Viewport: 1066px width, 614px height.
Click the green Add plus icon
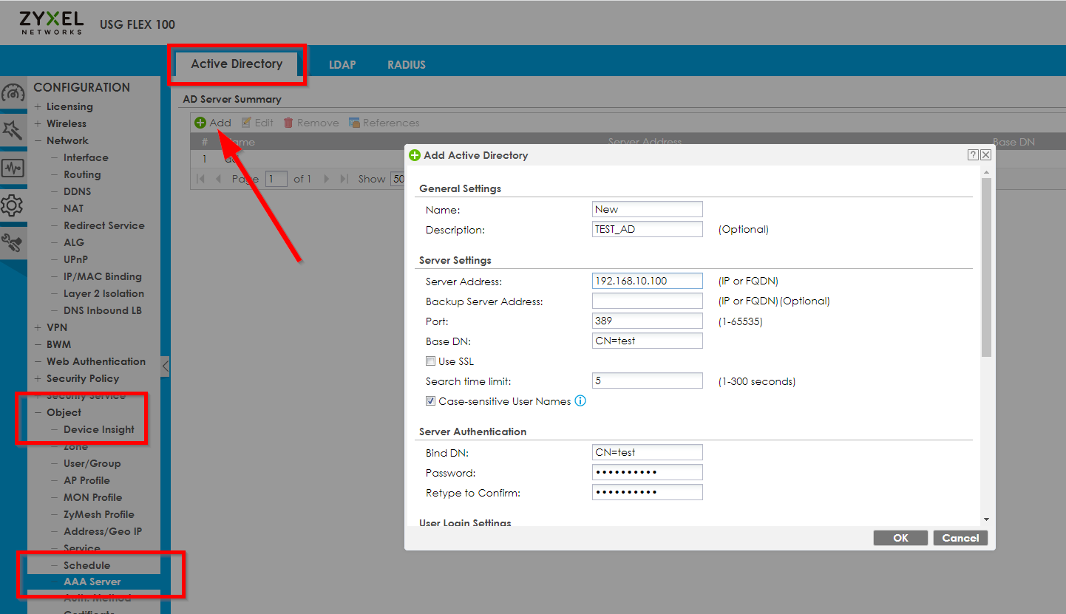click(200, 123)
